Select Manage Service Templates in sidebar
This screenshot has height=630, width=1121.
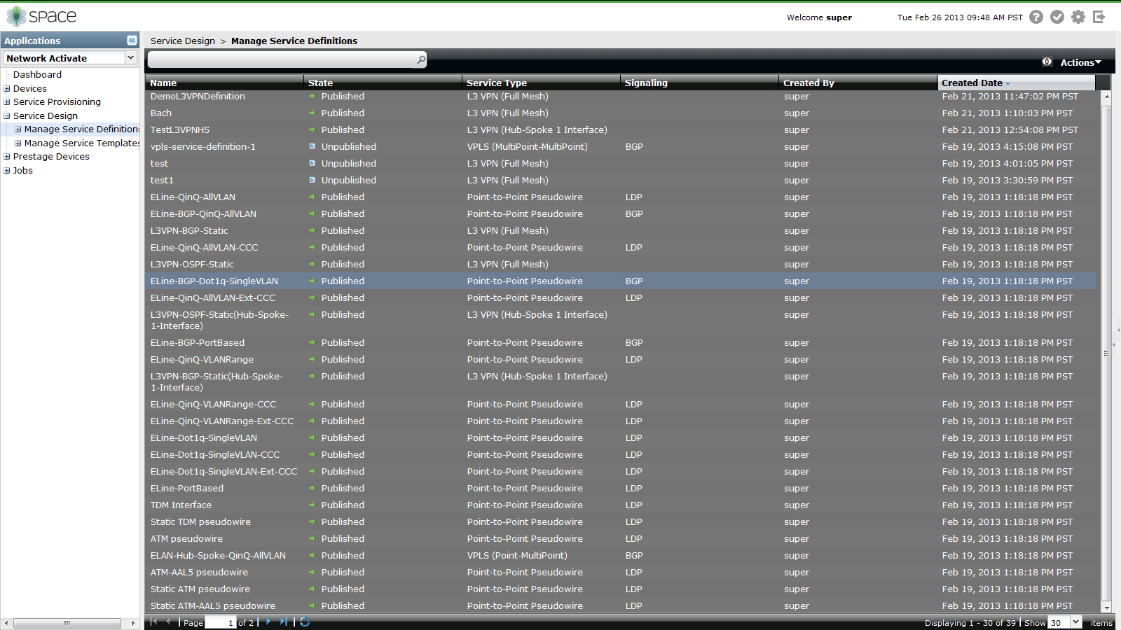pyautogui.click(x=82, y=143)
